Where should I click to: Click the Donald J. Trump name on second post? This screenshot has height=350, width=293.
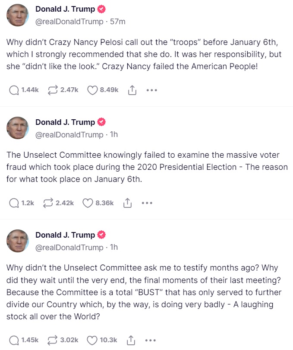(x=65, y=122)
